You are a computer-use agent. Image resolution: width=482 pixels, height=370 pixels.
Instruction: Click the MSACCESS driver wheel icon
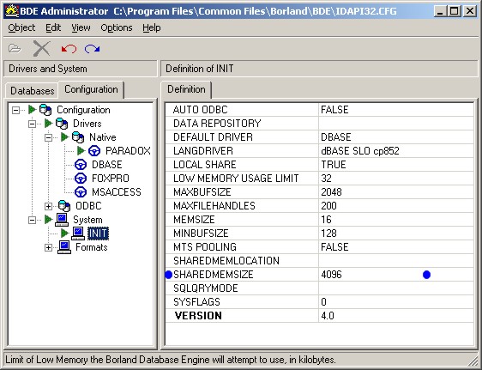coord(81,192)
